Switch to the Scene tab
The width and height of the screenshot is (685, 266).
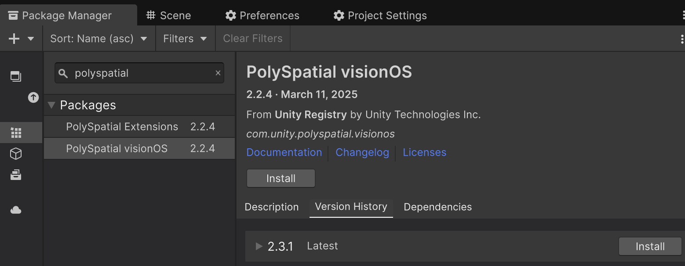pos(169,15)
